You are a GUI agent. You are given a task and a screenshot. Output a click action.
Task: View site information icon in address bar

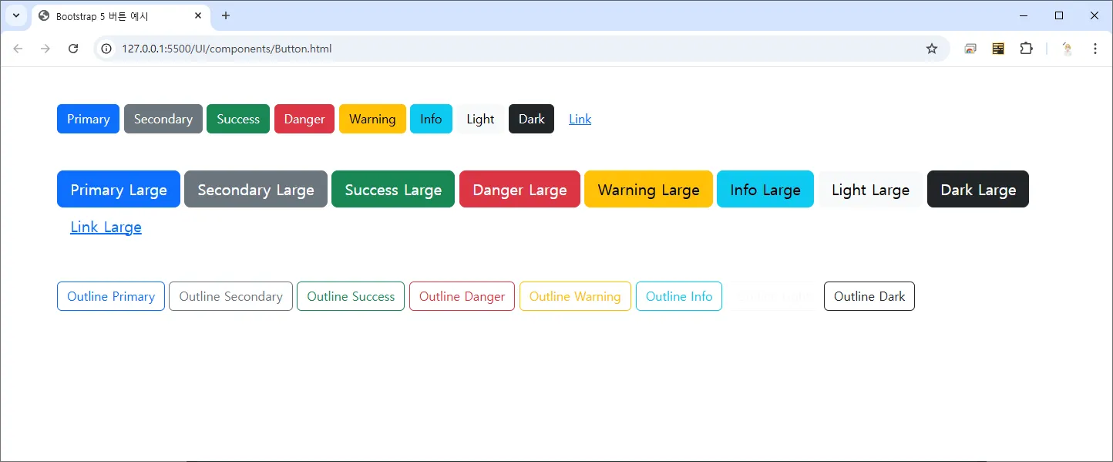[x=107, y=49]
